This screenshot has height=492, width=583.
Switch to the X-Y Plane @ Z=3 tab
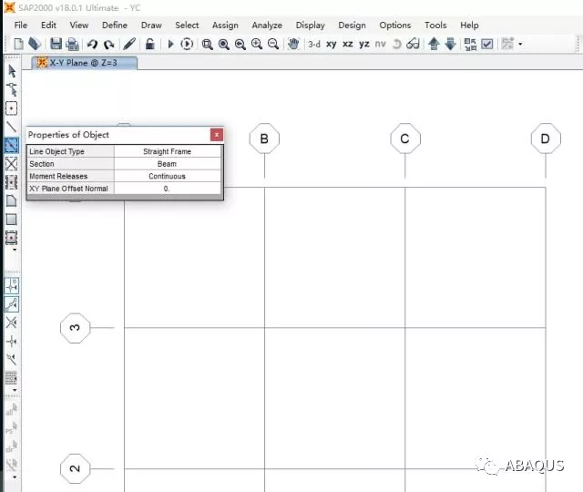[x=85, y=63]
